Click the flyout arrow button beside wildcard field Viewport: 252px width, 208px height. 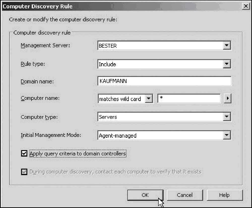pyautogui.click(x=228, y=99)
